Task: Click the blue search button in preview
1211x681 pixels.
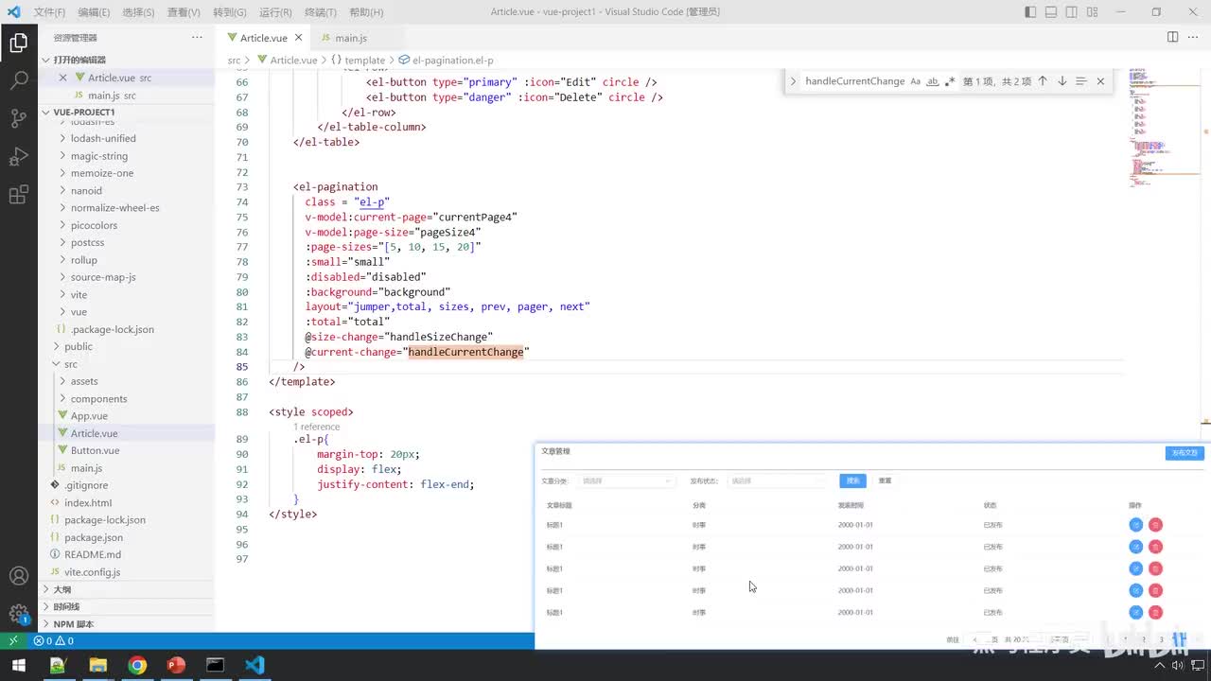Action: point(853,480)
